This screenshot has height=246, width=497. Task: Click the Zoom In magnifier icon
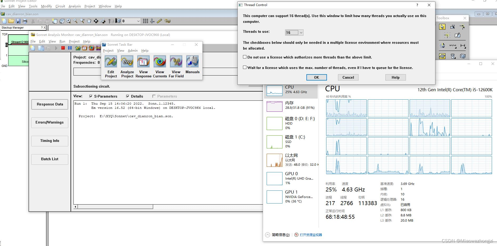pos(69,21)
